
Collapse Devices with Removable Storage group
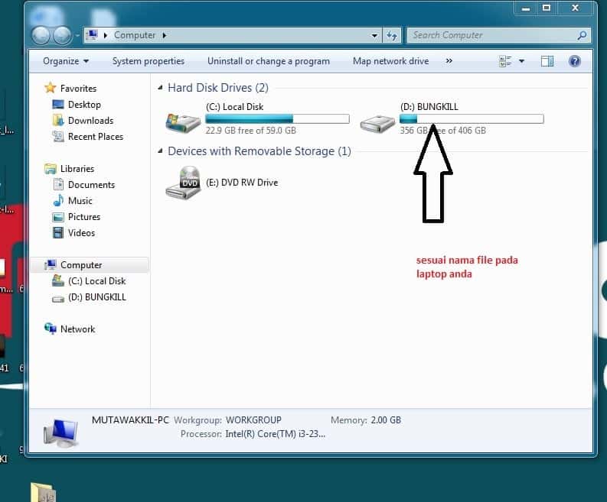(160, 151)
